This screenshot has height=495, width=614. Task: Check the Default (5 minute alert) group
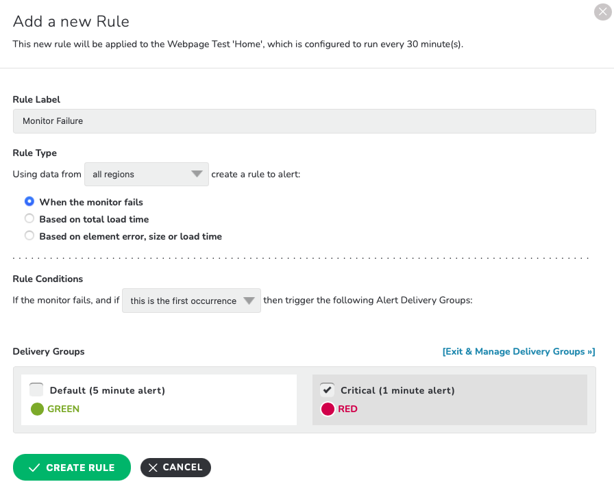click(36, 390)
